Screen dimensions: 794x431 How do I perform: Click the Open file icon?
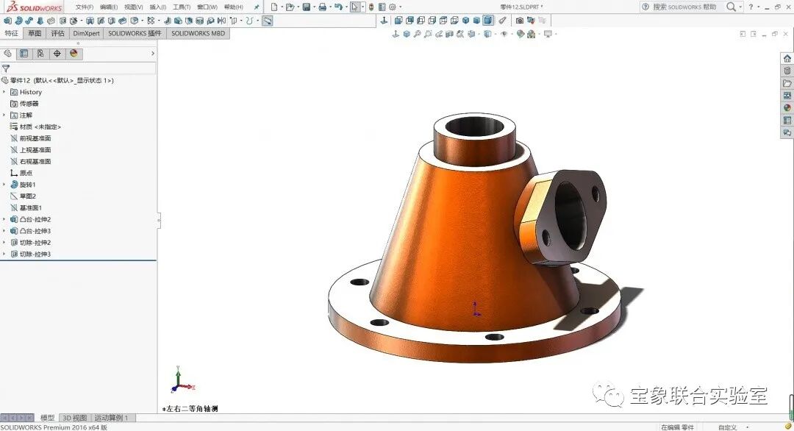tap(290, 7)
